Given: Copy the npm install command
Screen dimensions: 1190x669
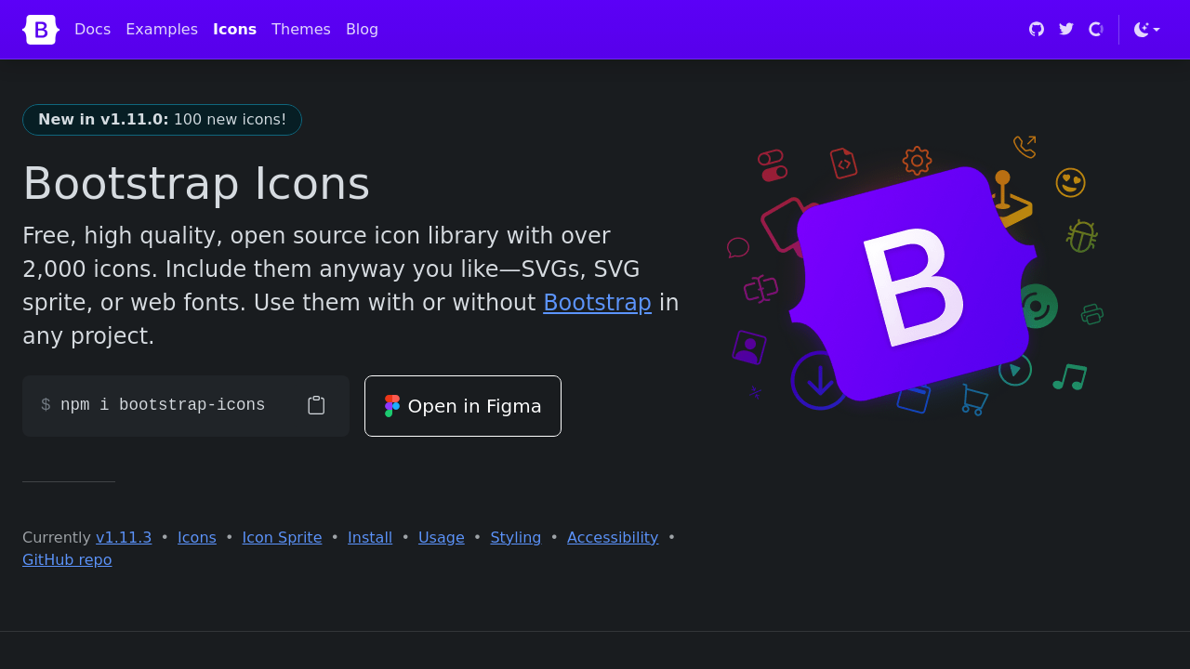Looking at the screenshot, I should pyautogui.click(x=316, y=406).
